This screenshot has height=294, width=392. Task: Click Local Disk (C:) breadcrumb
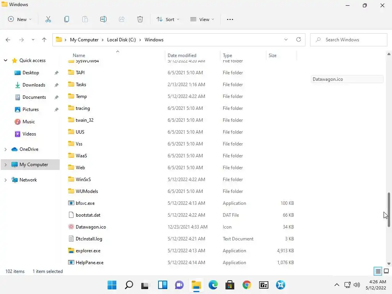121,40
